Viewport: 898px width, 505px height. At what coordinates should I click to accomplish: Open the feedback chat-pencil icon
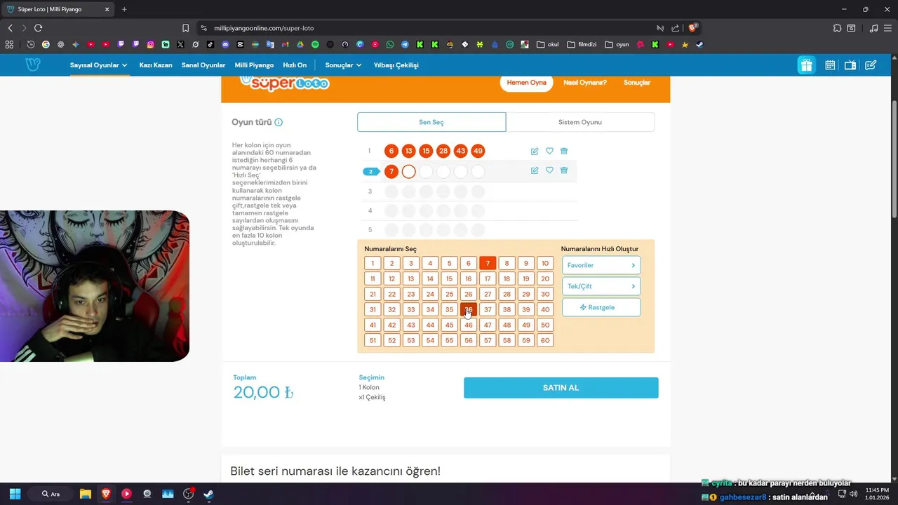tap(871, 65)
